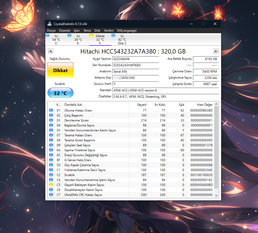Click status orb for attribute 0C row
The width and height of the screenshot is (258, 233).
(x=51, y=155)
